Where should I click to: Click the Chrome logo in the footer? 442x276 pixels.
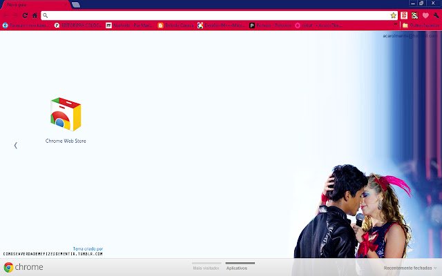click(23, 267)
